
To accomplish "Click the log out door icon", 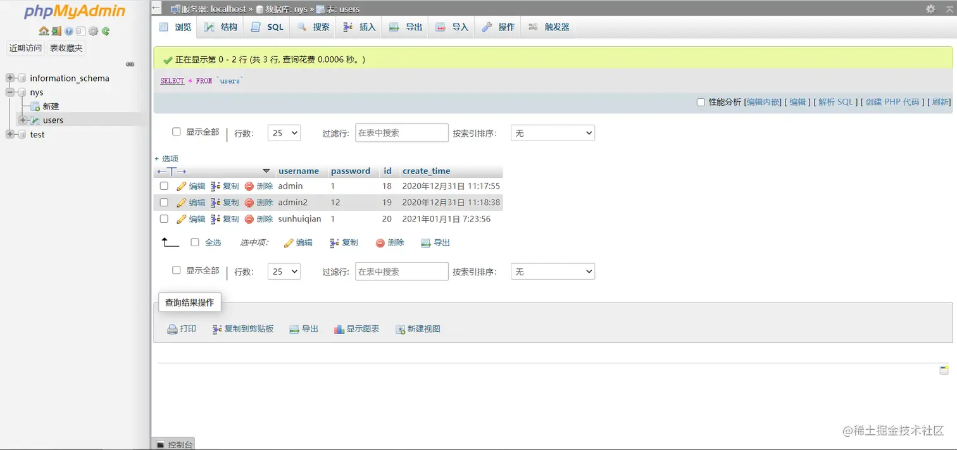I will [x=56, y=31].
